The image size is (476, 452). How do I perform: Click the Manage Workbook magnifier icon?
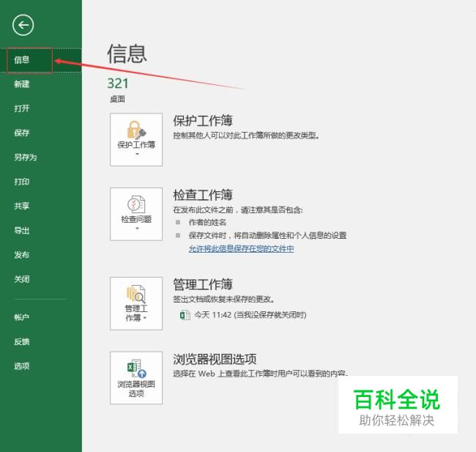coord(136,294)
